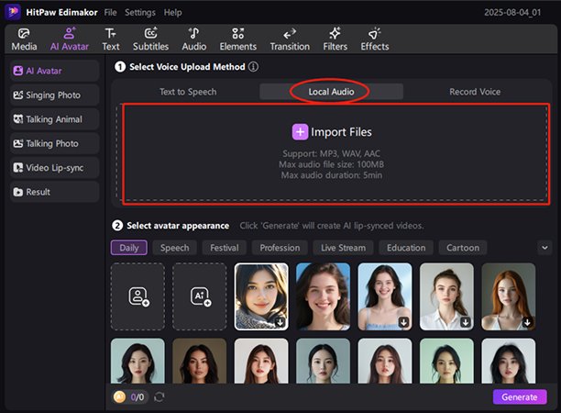The width and height of the screenshot is (561, 413).
Task: Open the Filters tool tab
Action: coord(335,39)
